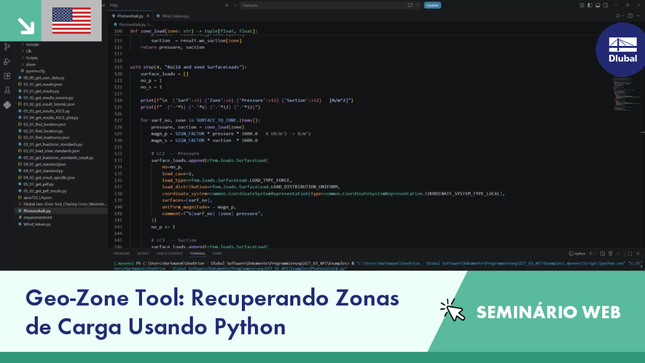Open the dropdown next to the Copilot icon

click(417, 6)
